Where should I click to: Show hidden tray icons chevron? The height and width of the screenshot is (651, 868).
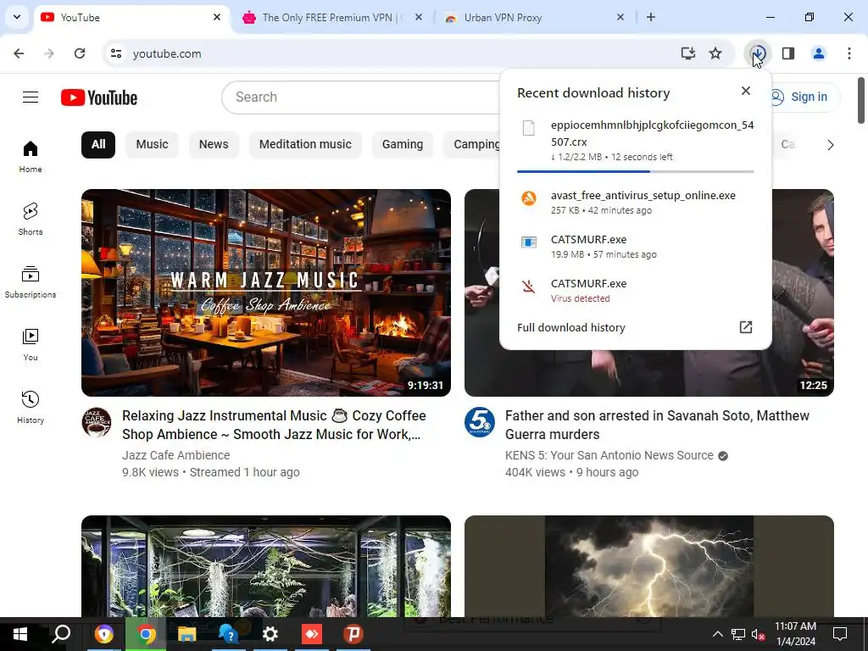coord(717,634)
